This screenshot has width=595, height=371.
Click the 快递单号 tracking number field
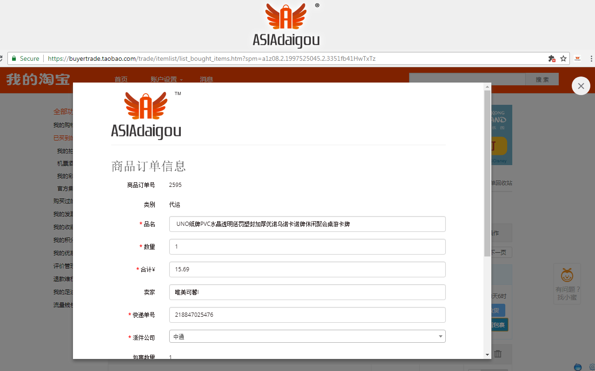(307, 315)
